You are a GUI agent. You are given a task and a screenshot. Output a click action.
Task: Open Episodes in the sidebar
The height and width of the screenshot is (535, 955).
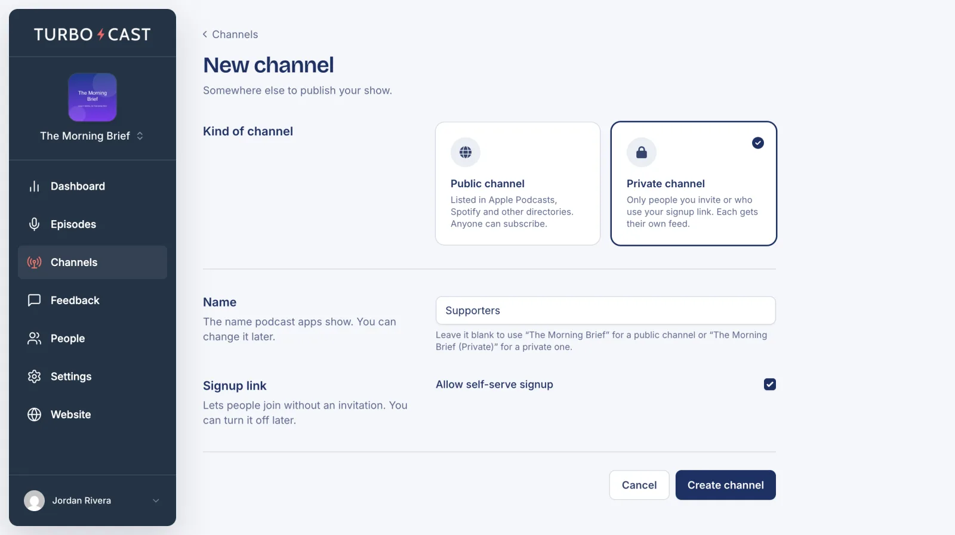tap(93, 224)
